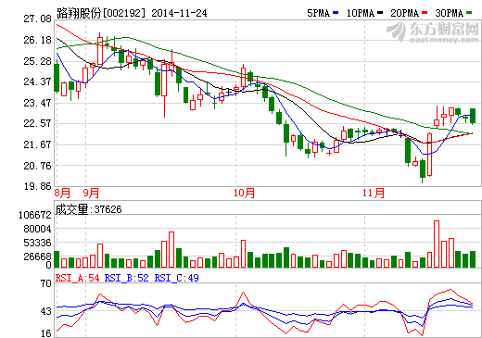Click the RSI_B:52 indicator label
Screen dimensions: 482x338
click(127, 278)
